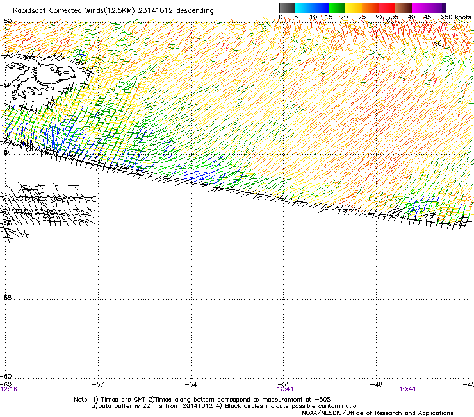Click the -52 latitude label on the left axis
The image size is (474, 417).
(6, 85)
